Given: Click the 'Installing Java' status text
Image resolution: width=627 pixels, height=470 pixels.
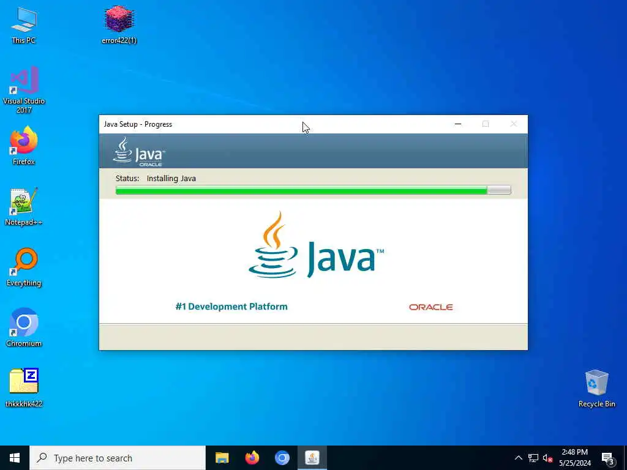Looking at the screenshot, I should 171,179.
